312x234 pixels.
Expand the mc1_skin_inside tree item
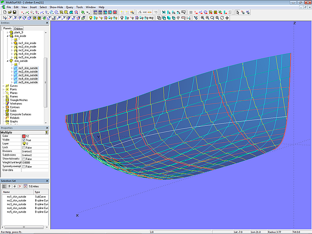[12, 43]
